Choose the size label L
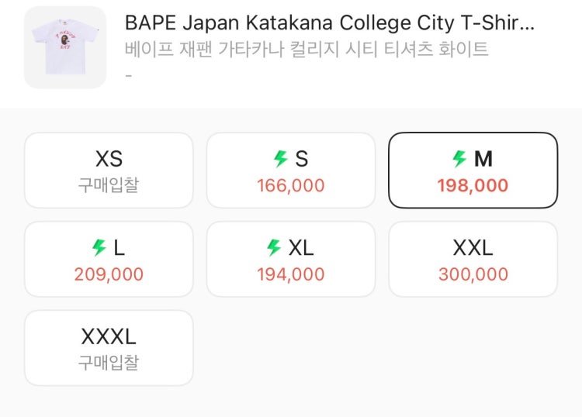The height and width of the screenshot is (417, 582). pyautogui.click(x=119, y=248)
